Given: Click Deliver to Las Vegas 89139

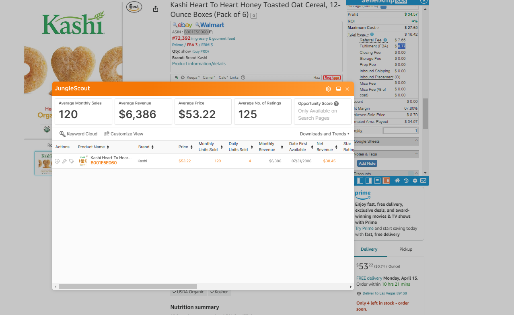Looking at the screenshot, I should tap(384, 293).
